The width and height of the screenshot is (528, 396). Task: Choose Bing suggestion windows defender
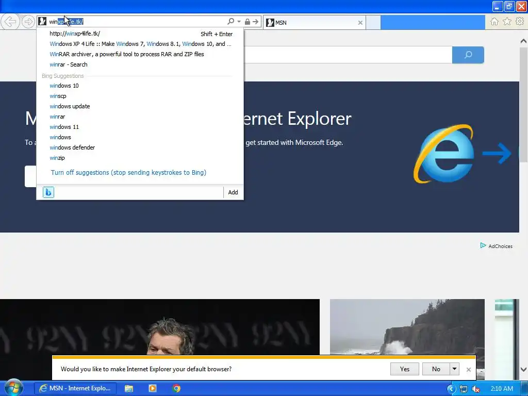click(140, 147)
